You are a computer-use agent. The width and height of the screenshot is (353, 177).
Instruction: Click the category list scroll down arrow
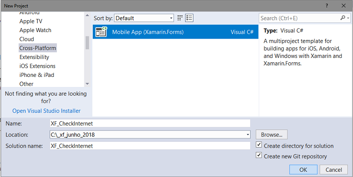(x=87, y=84)
